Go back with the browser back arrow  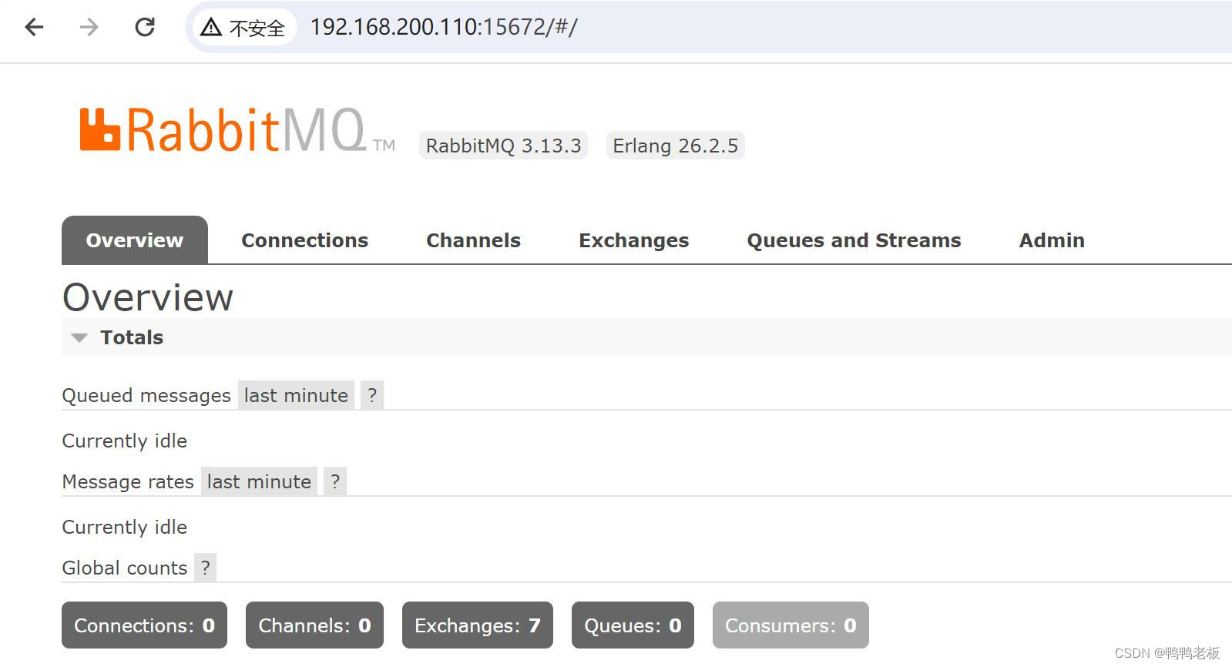(34, 27)
